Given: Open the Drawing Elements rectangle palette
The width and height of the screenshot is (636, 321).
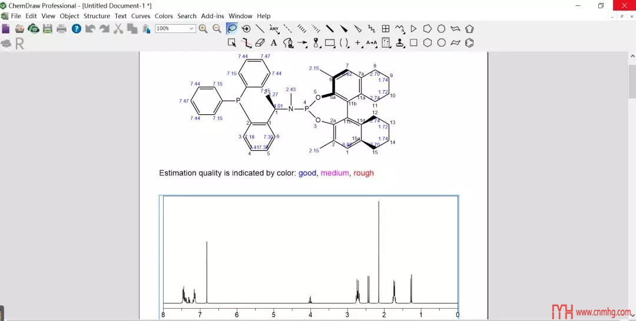Looking at the screenshot, I should point(330,42).
